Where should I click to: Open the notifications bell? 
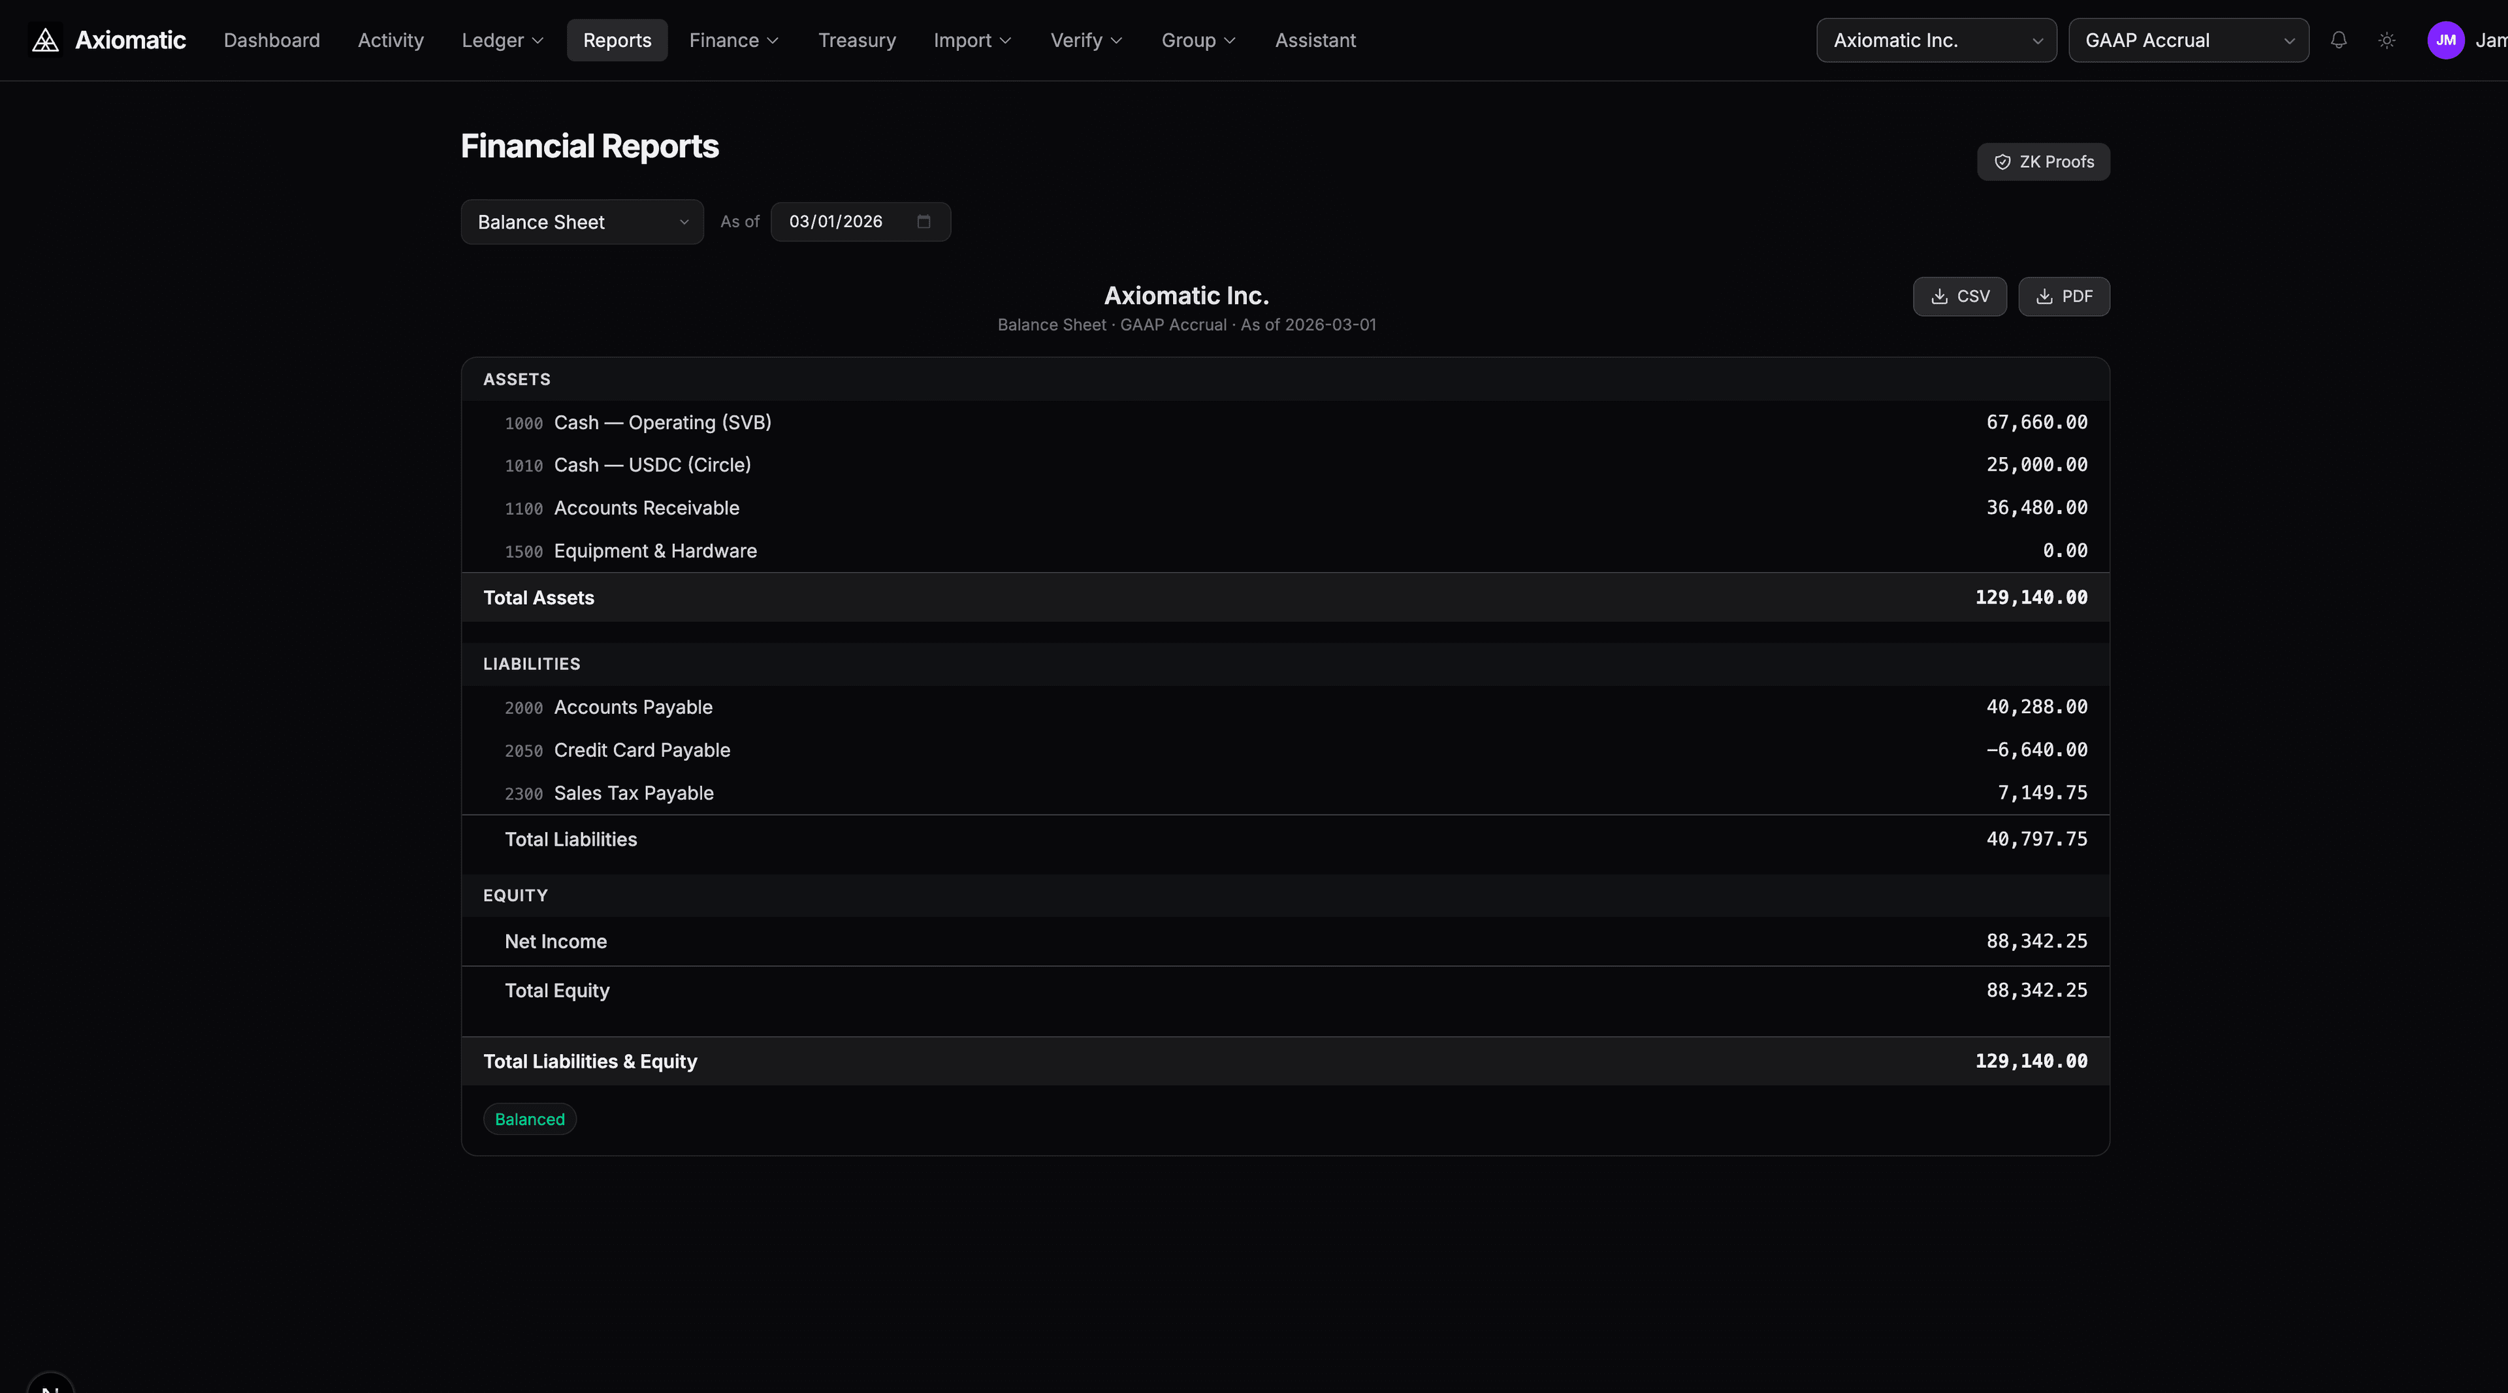pyautogui.click(x=2339, y=40)
